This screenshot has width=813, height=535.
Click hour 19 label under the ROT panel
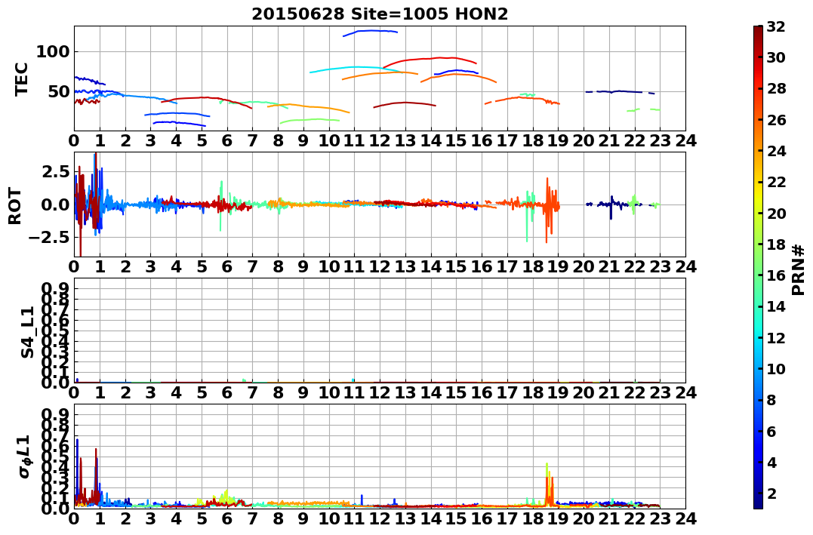pyautogui.click(x=558, y=266)
